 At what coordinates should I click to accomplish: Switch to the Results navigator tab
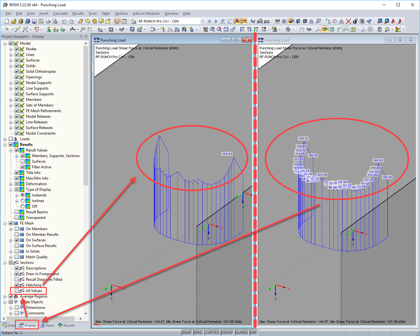[67, 325]
